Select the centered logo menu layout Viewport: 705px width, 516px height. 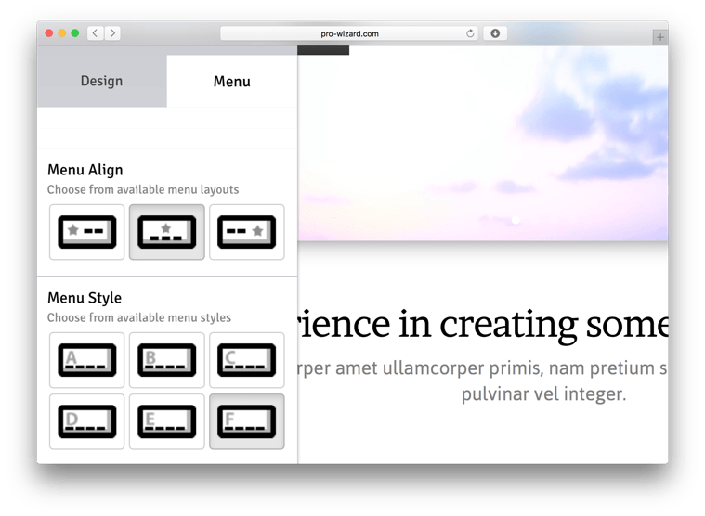tap(167, 232)
